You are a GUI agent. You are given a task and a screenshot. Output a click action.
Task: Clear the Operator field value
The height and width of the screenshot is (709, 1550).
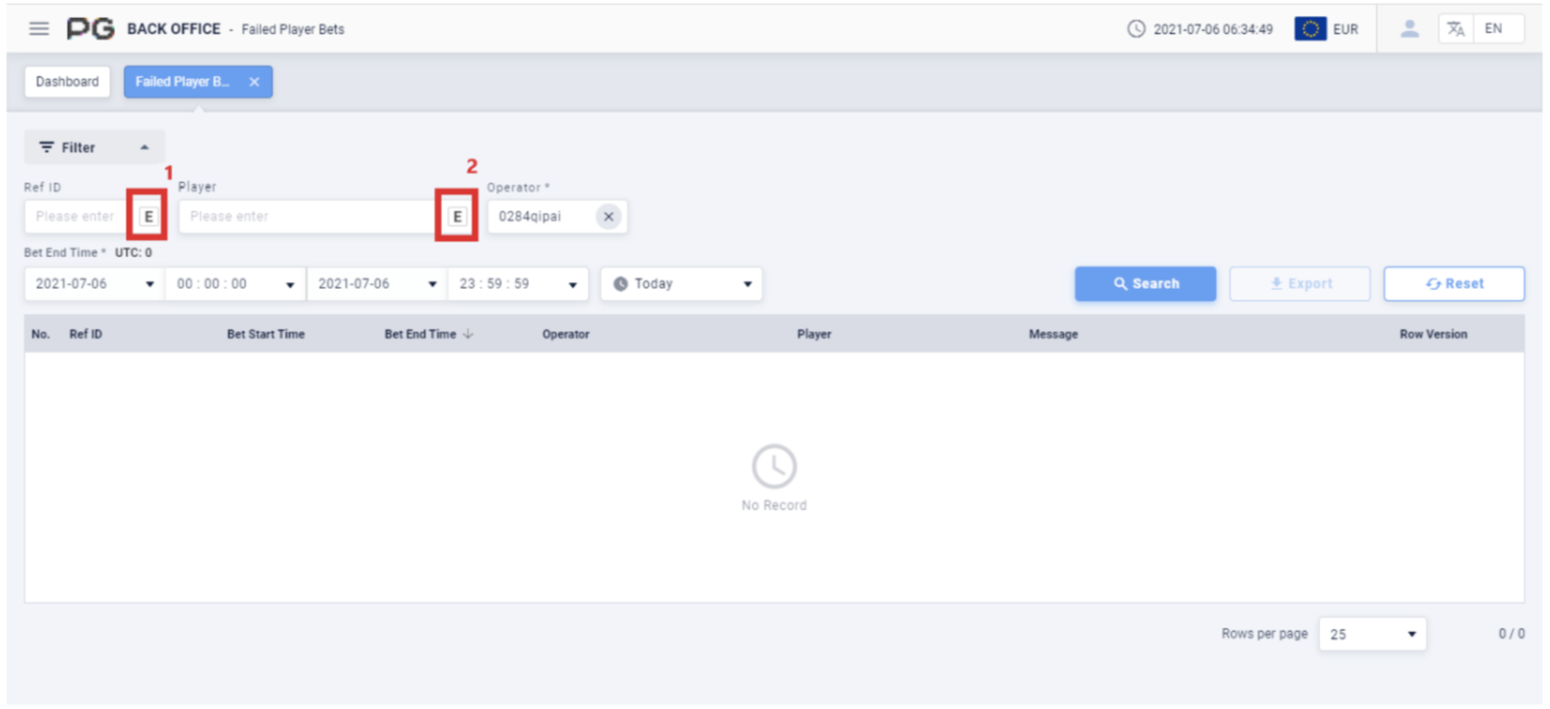tap(609, 216)
